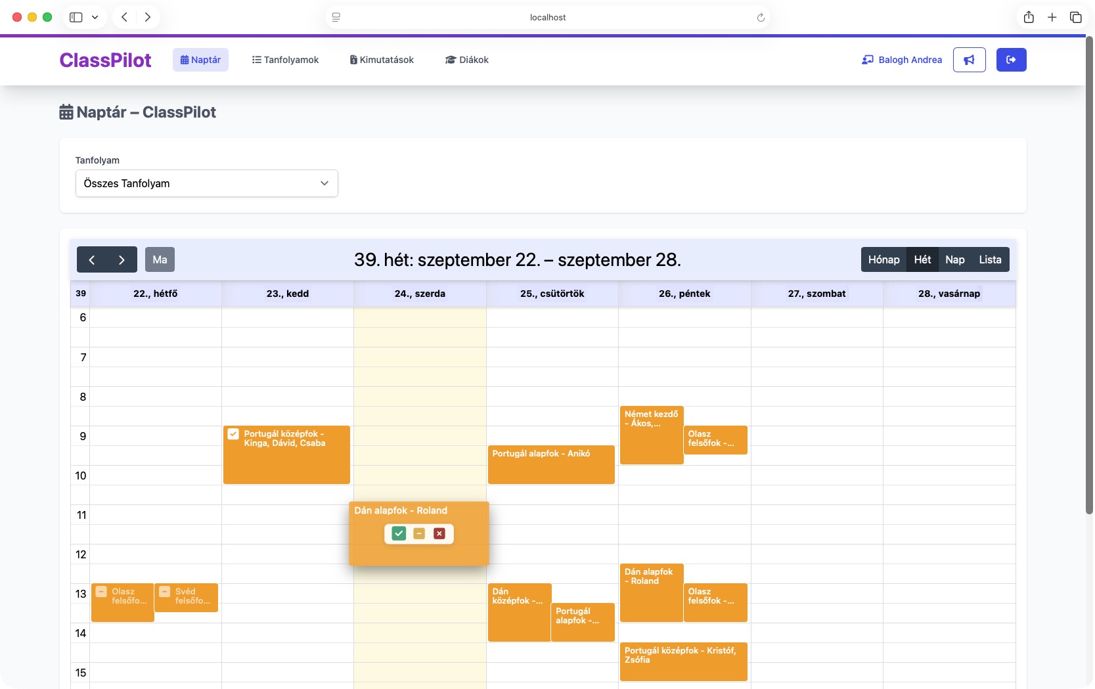Click the Portugál alapfok - Anikó event

(550, 464)
